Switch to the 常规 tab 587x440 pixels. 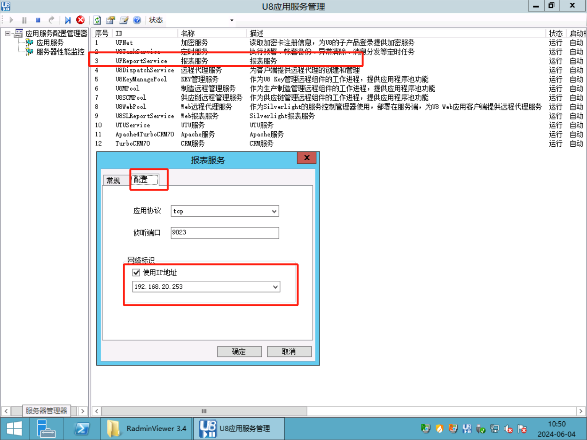pos(114,180)
